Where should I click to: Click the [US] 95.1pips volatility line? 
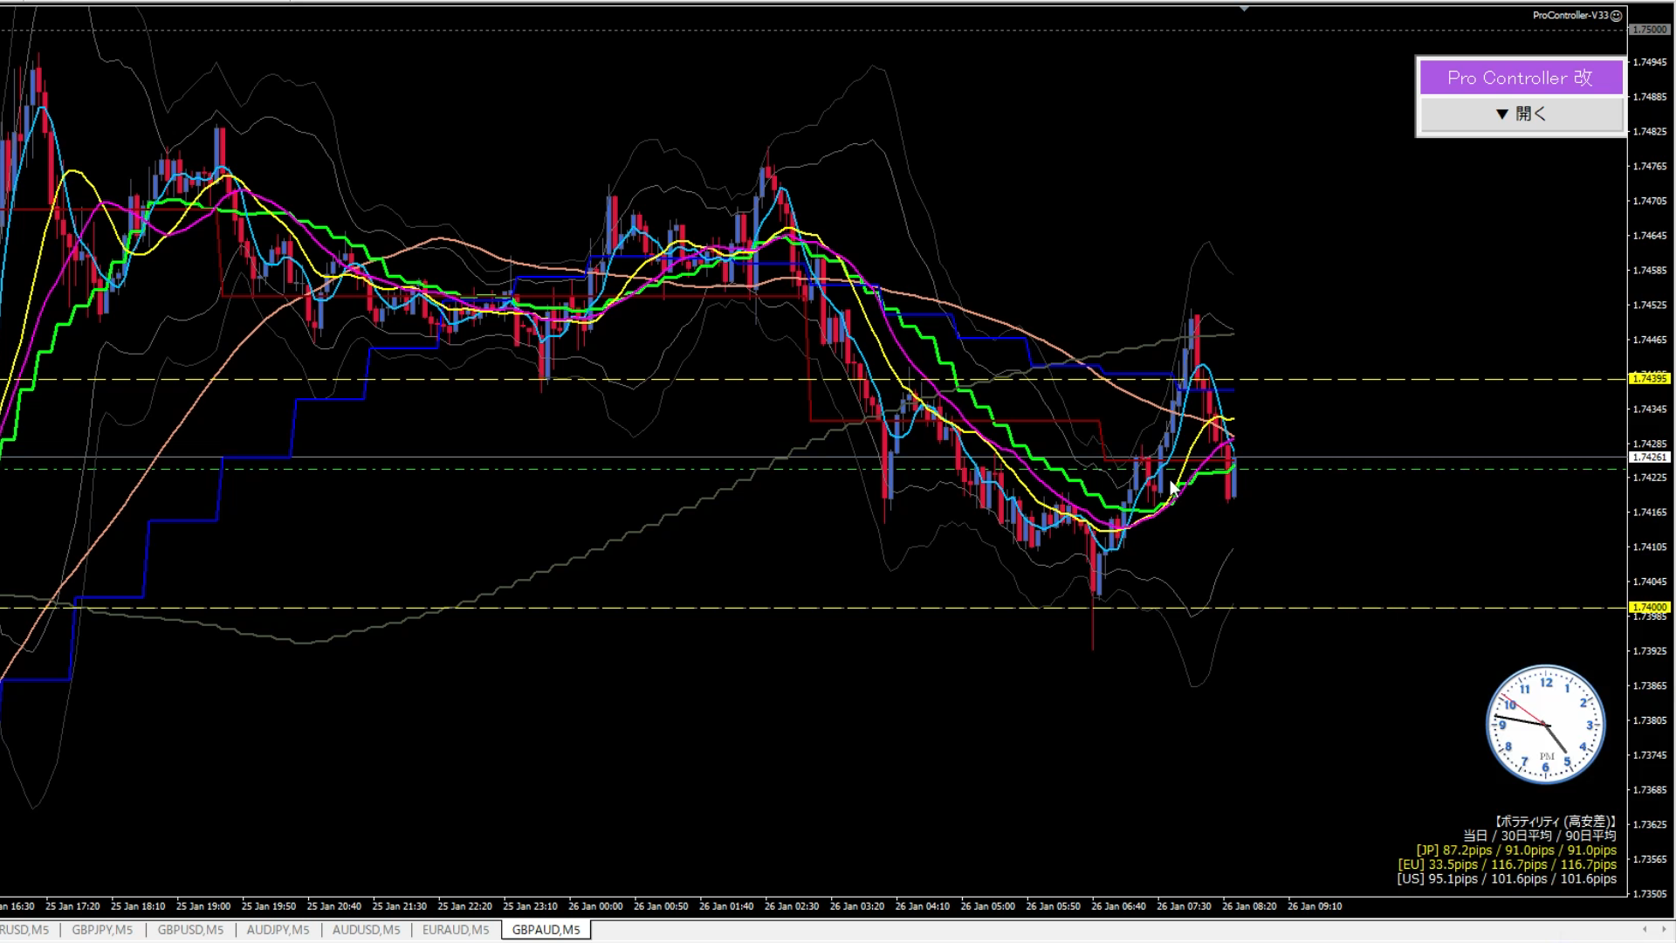(1507, 879)
